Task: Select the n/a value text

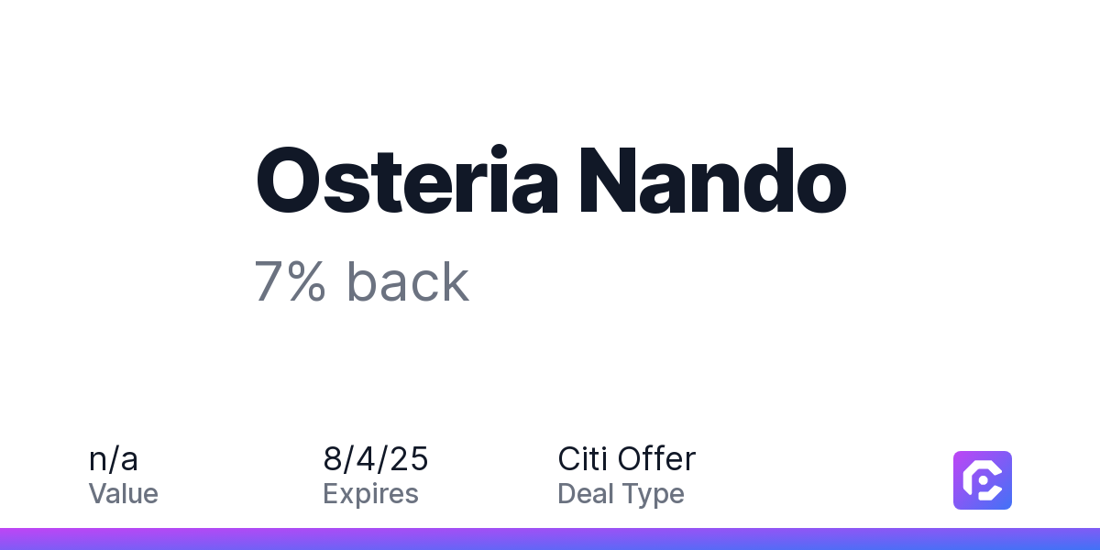Action: (114, 458)
